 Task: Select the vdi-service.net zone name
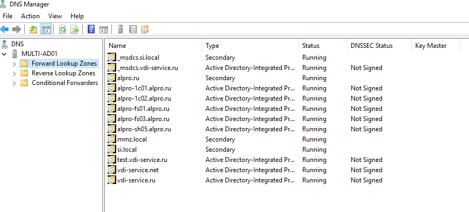(x=138, y=170)
